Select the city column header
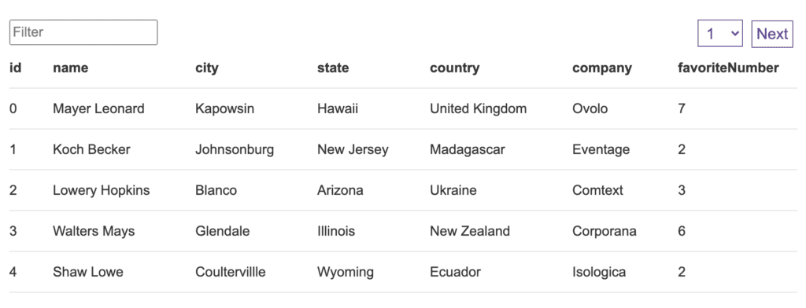 point(207,68)
